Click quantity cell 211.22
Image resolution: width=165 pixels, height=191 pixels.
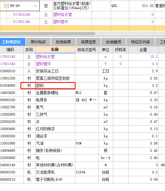pos(142,6)
